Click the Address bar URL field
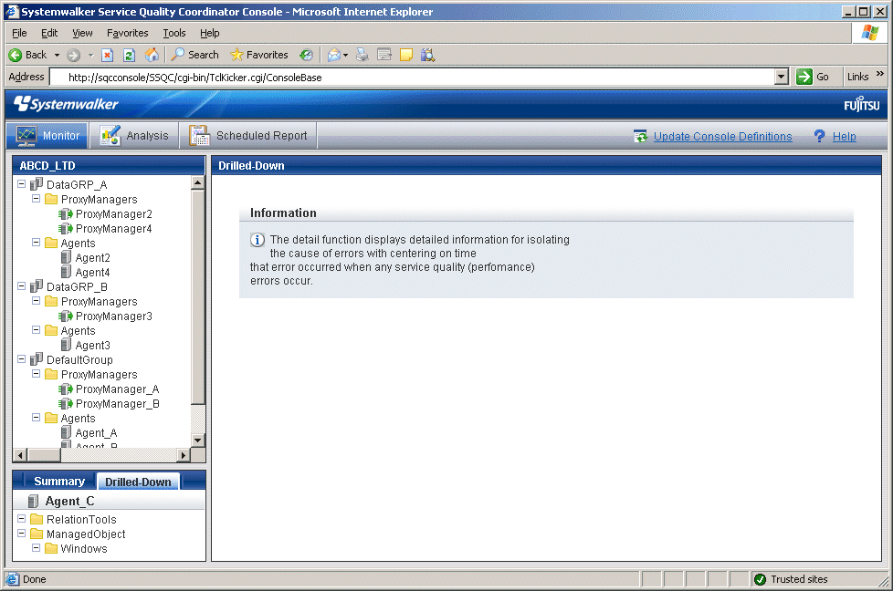The height and width of the screenshot is (591, 893). [413, 77]
